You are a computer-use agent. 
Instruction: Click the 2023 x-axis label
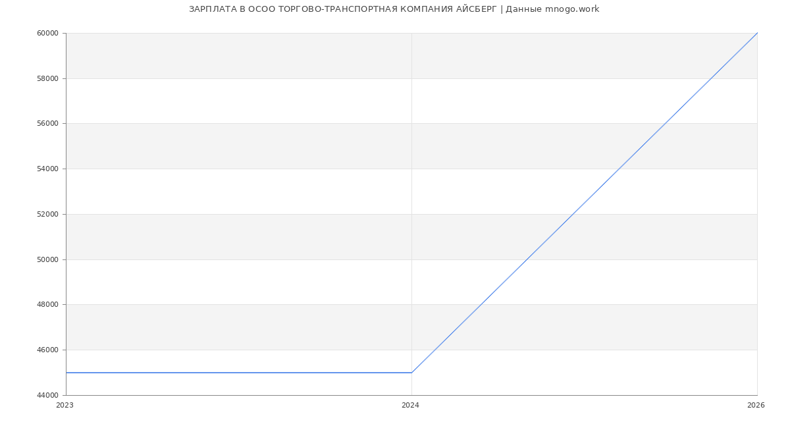pyautogui.click(x=65, y=406)
